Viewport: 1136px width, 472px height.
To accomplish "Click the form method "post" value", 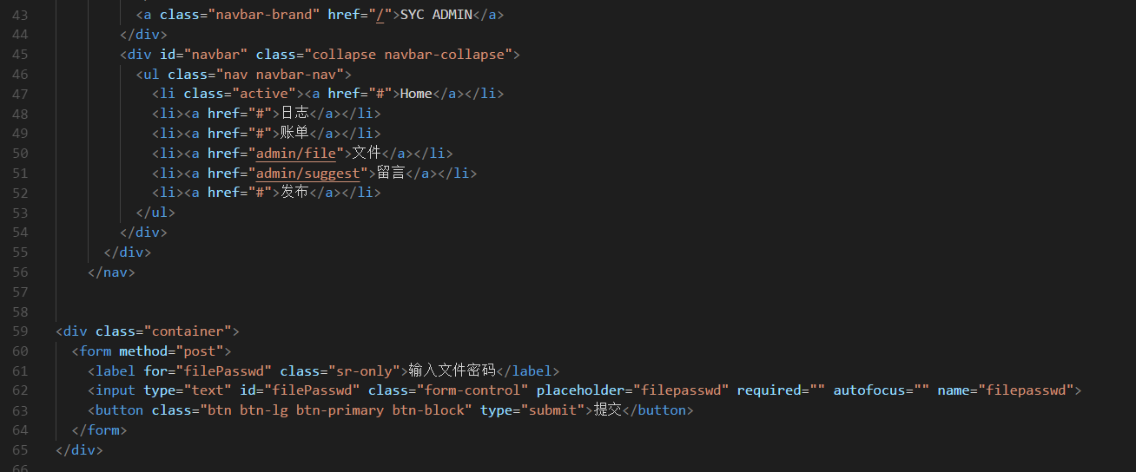I will coord(203,351).
